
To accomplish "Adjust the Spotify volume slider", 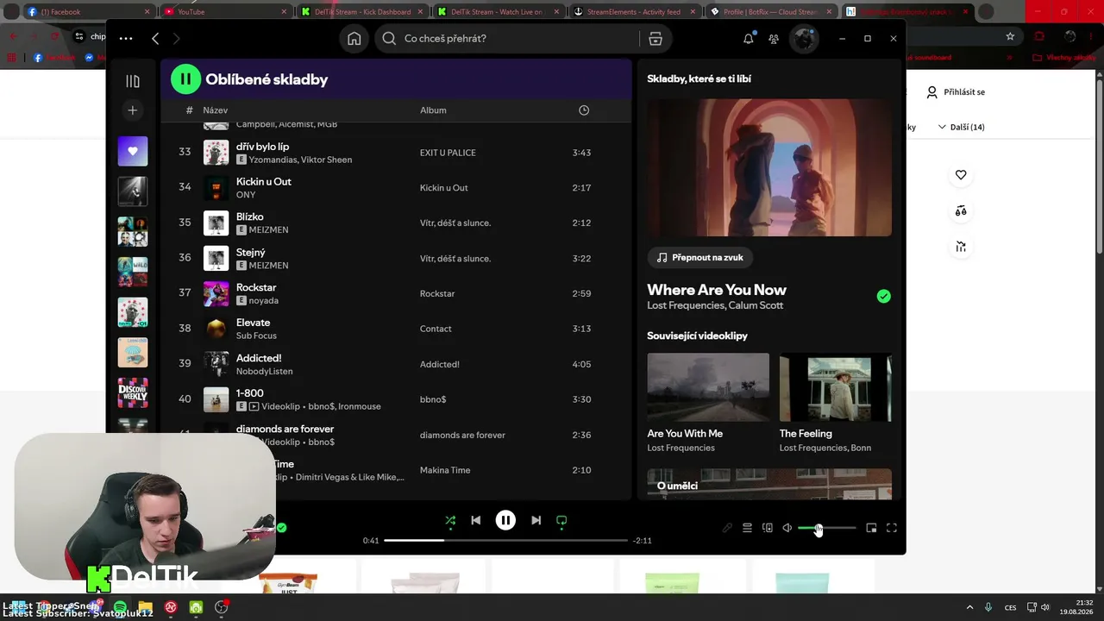I will 827,528.
